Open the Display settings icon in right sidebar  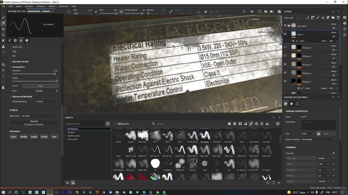345,17
